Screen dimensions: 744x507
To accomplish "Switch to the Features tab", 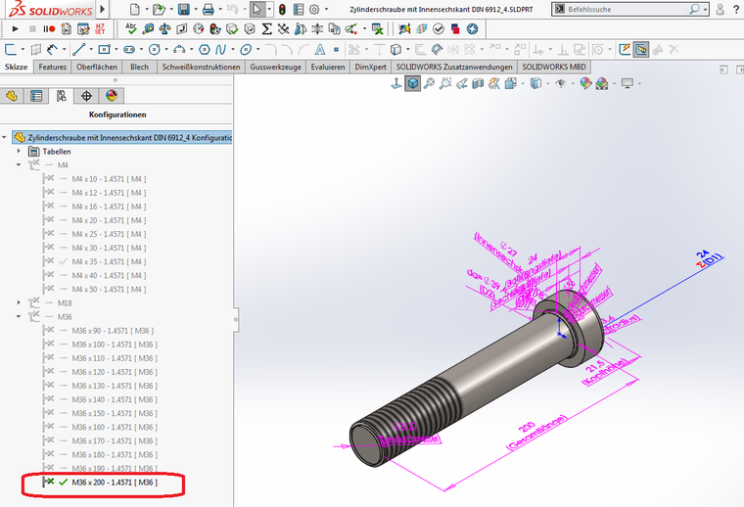I will tap(52, 67).
